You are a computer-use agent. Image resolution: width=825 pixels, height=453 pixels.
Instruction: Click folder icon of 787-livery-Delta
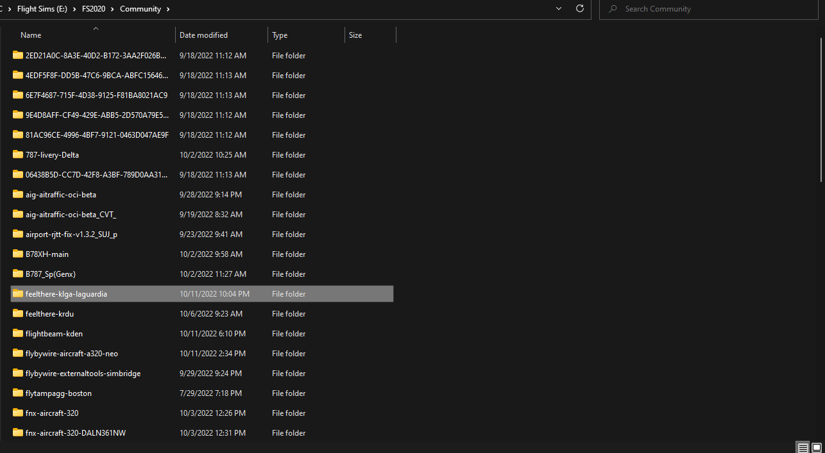click(x=18, y=154)
